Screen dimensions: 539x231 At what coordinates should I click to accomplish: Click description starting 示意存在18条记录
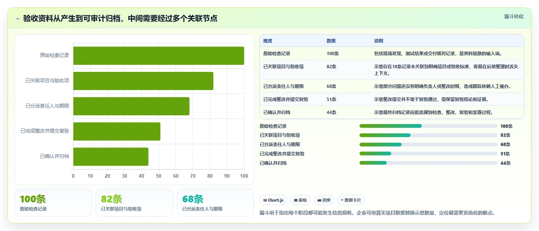446,70
